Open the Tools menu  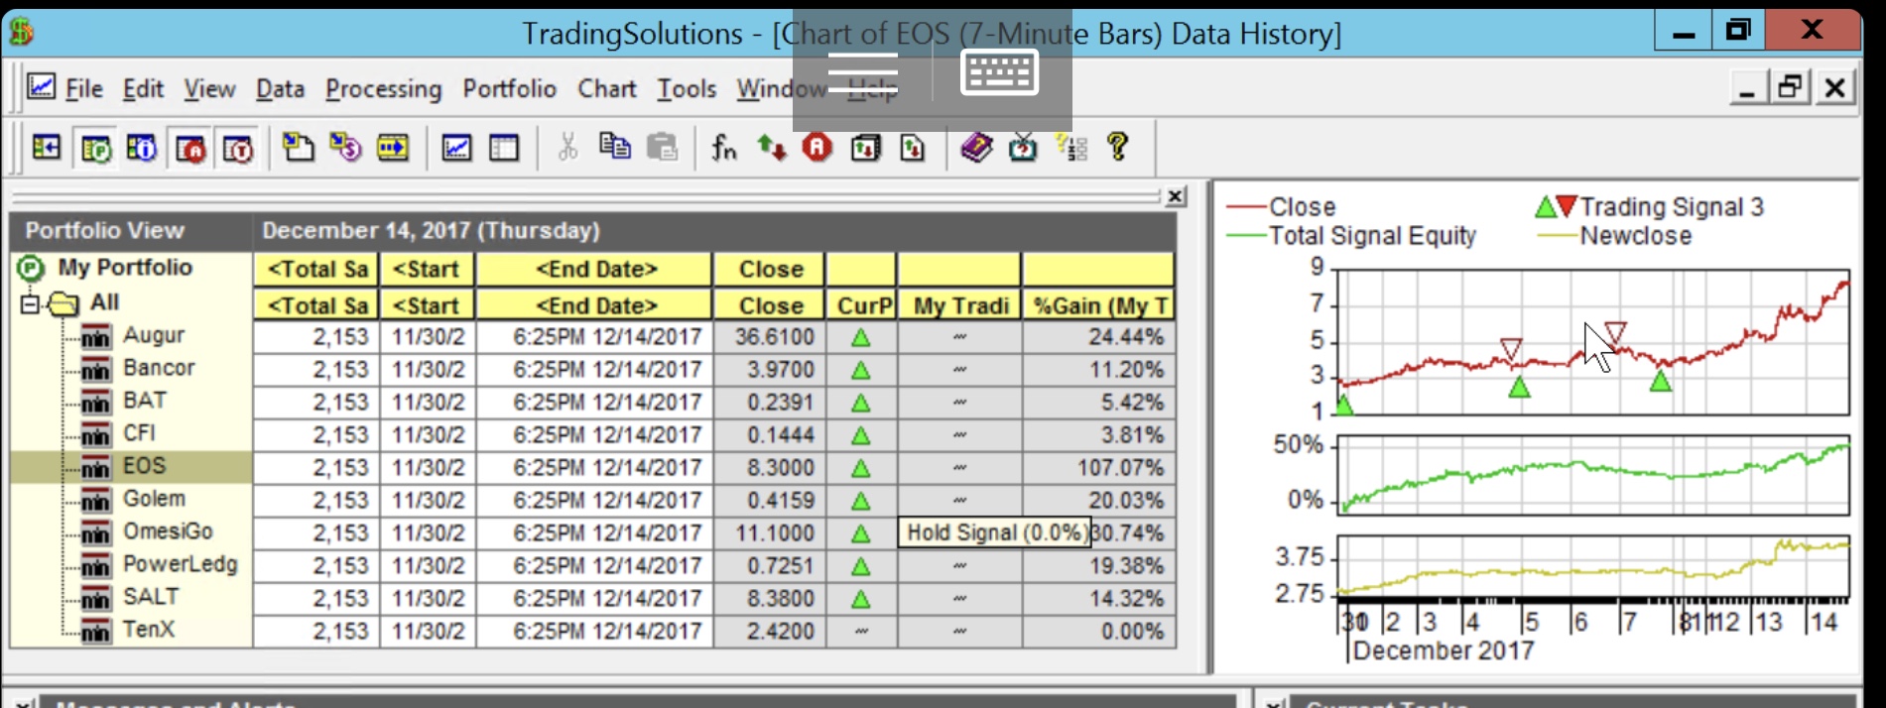687,89
